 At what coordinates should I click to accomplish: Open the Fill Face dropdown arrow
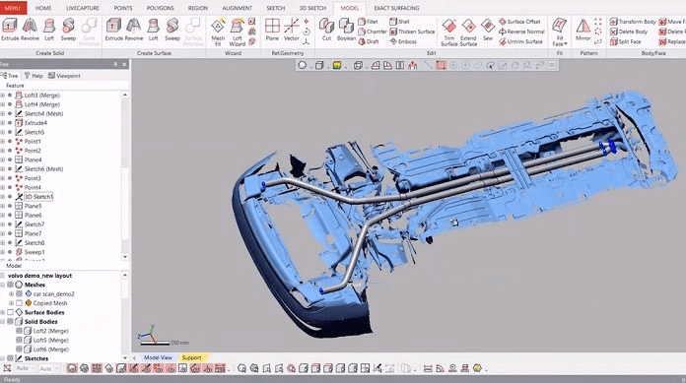[x=565, y=44]
